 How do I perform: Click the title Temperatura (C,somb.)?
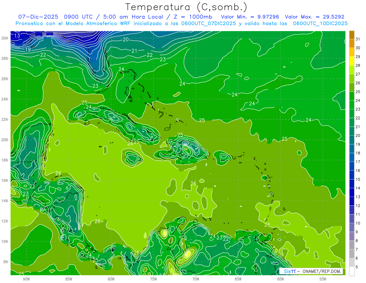pos(186,7)
